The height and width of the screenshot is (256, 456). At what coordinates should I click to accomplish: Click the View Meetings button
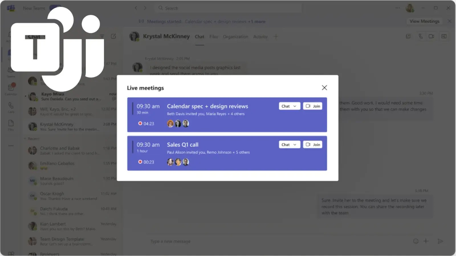pos(424,21)
